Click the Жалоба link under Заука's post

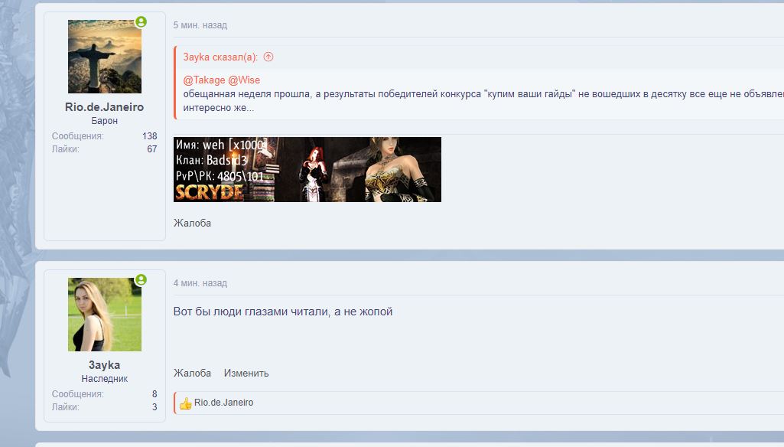tap(190, 373)
